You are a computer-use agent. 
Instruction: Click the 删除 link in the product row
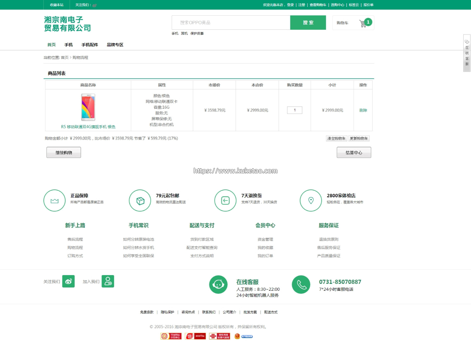click(x=363, y=110)
